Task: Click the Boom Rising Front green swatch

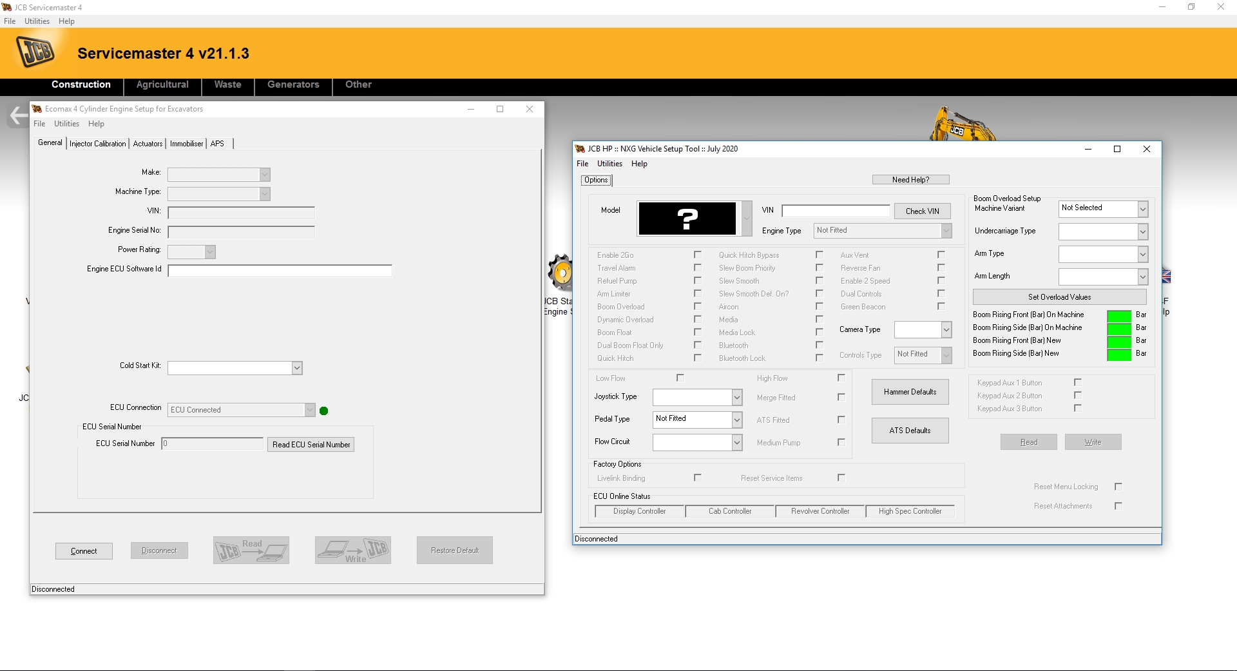Action: [x=1119, y=315]
